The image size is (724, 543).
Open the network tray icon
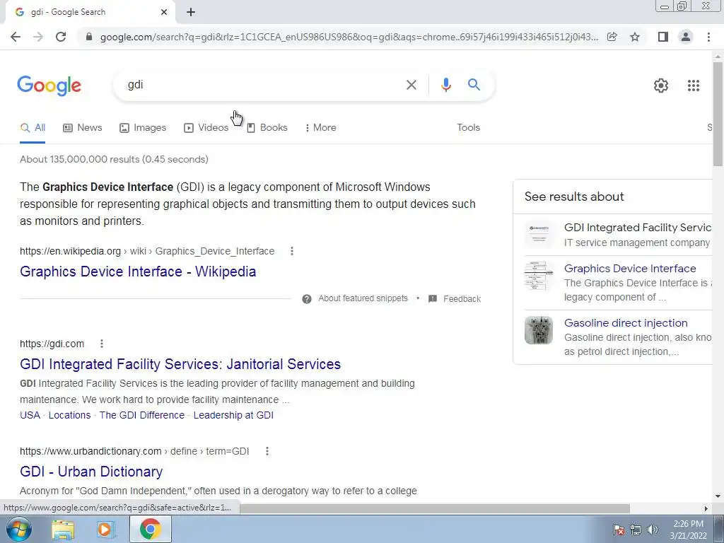tap(636, 530)
